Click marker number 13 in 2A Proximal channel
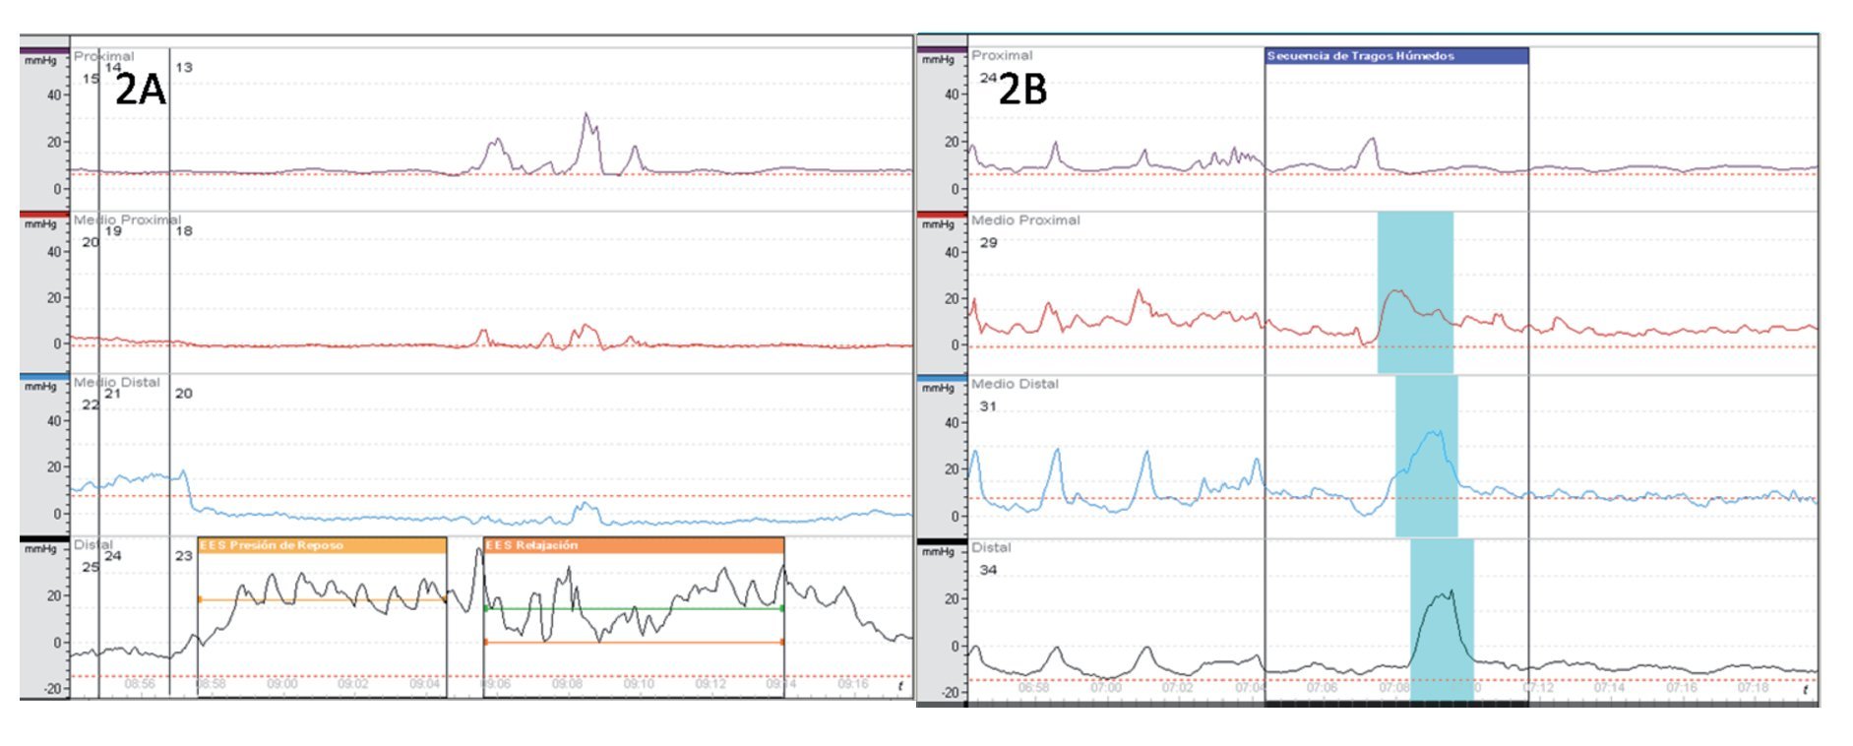 click(184, 67)
